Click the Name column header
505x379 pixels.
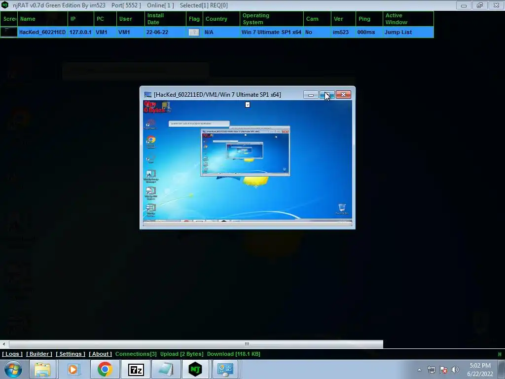point(42,19)
